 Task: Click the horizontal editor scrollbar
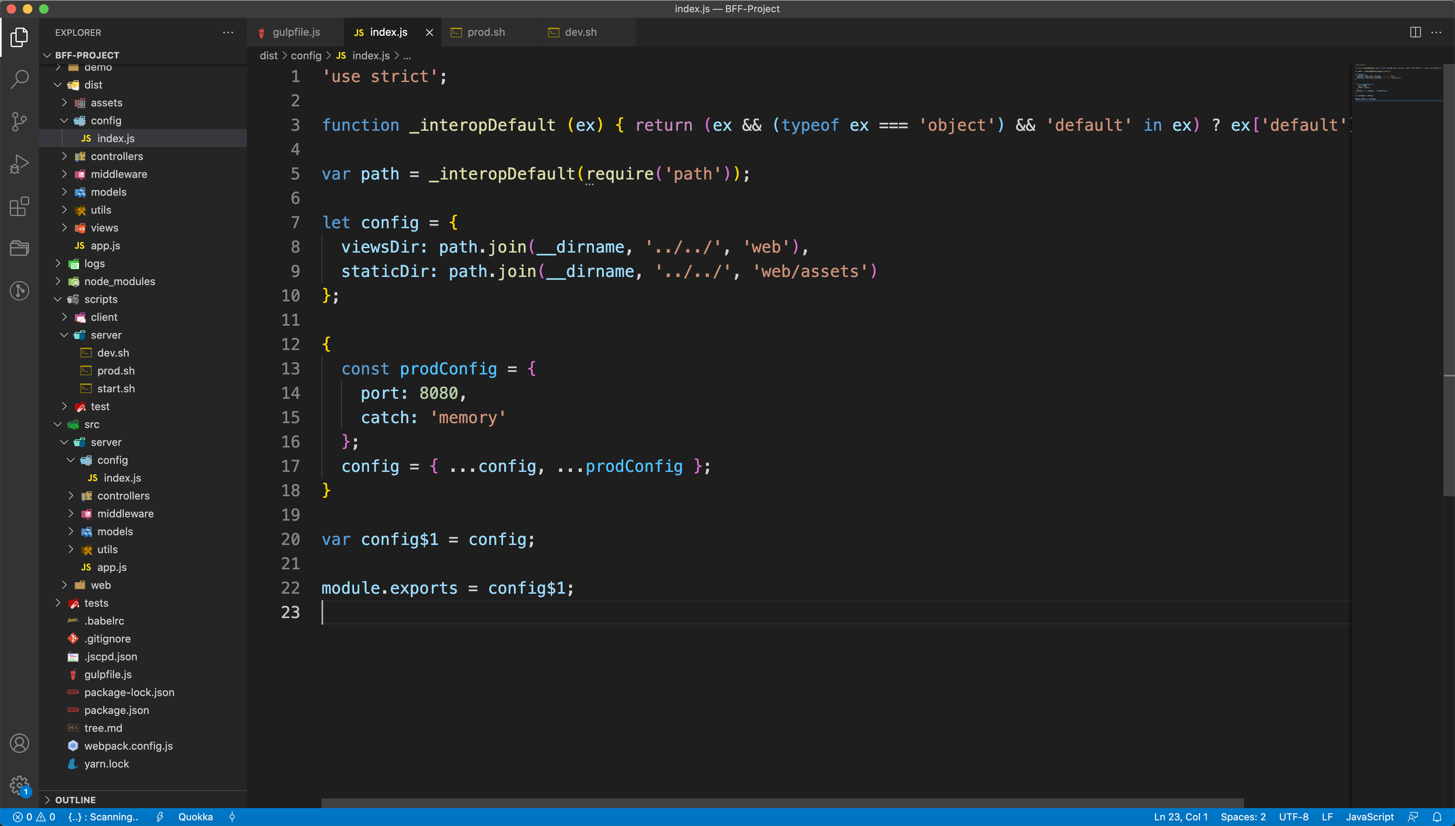[782, 803]
